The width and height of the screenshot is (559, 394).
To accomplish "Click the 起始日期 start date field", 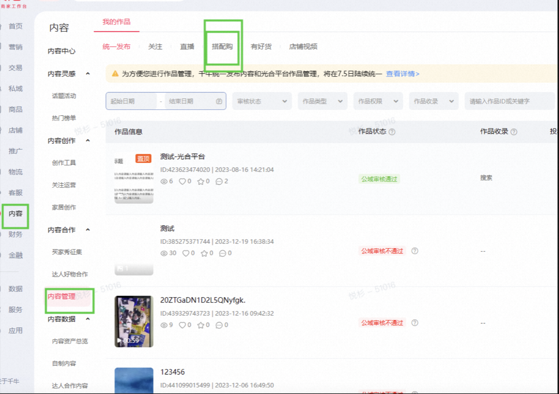I will coord(131,101).
